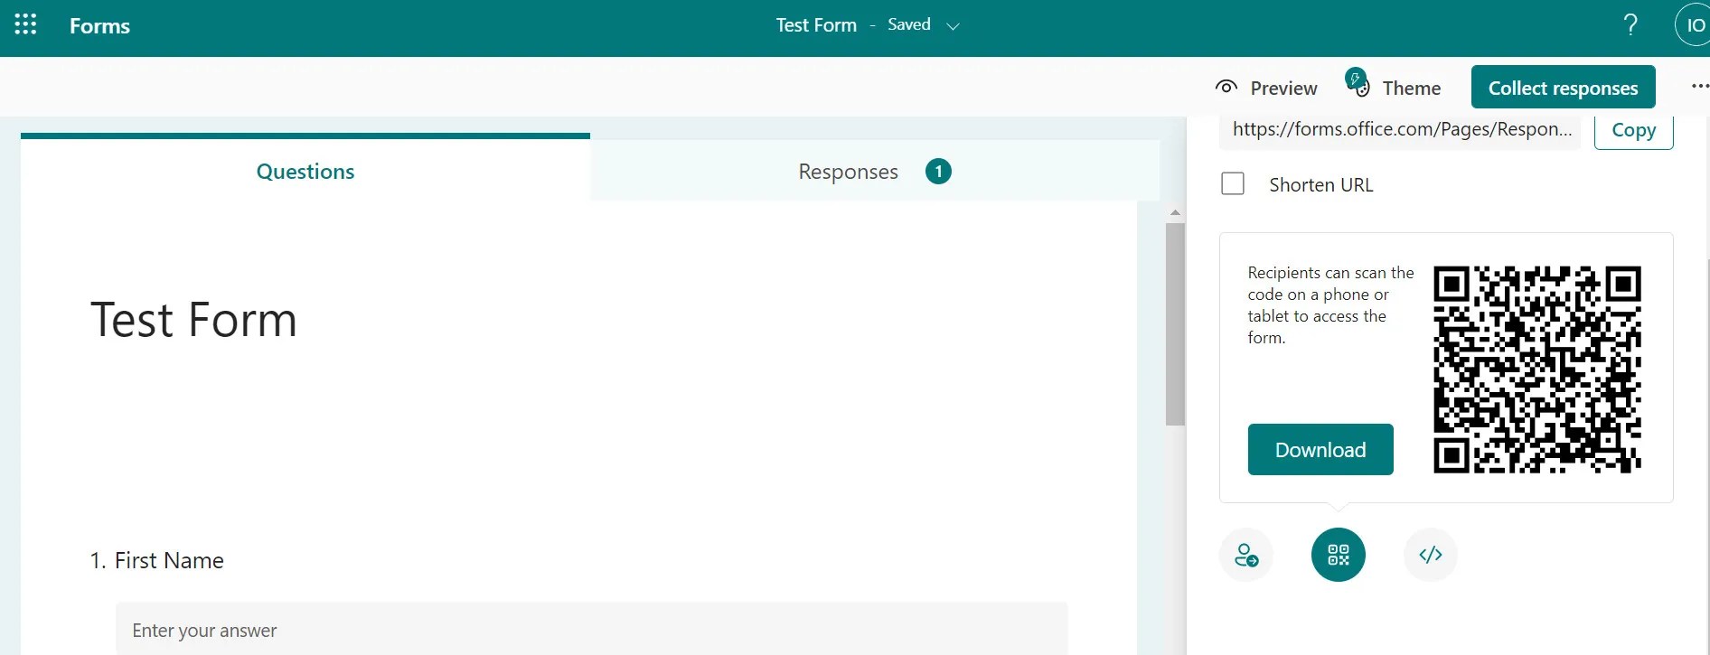Click the Collect responses button

click(x=1564, y=88)
